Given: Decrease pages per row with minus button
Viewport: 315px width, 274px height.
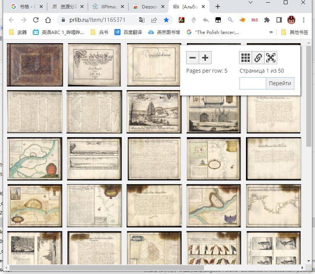Looking at the screenshot, I should (x=193, y=58).
